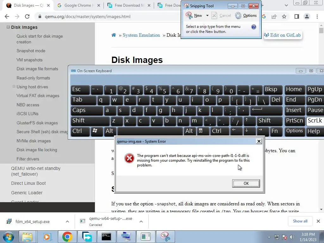Viewport: 324px width, 243px height.
Task: Click Edit on GitLab link
Action: (283, 35)
